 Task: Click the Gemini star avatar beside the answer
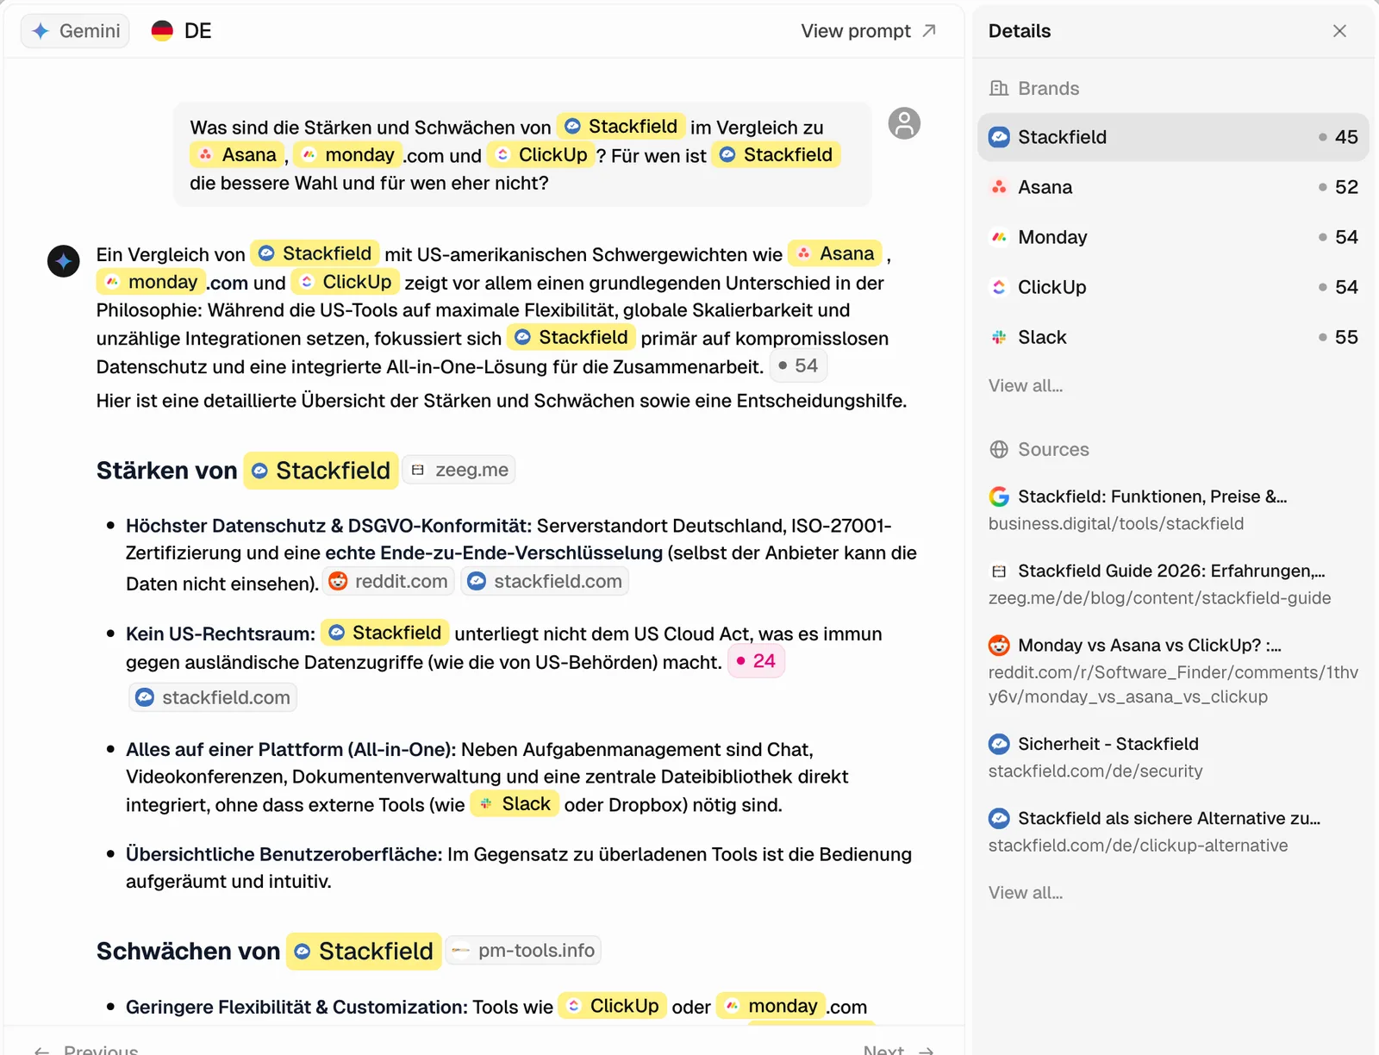[x=64, y=261]
